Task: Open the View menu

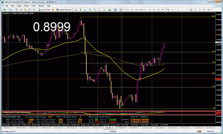Action: coord(12,6)
